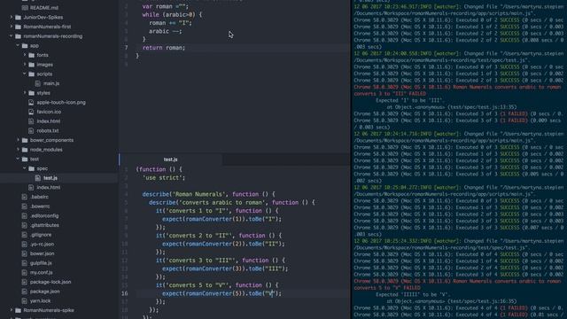Screen dimensions: 567x319
Task: Click line number 16 in test.js gutter
Action: click(x=125, y=293)
